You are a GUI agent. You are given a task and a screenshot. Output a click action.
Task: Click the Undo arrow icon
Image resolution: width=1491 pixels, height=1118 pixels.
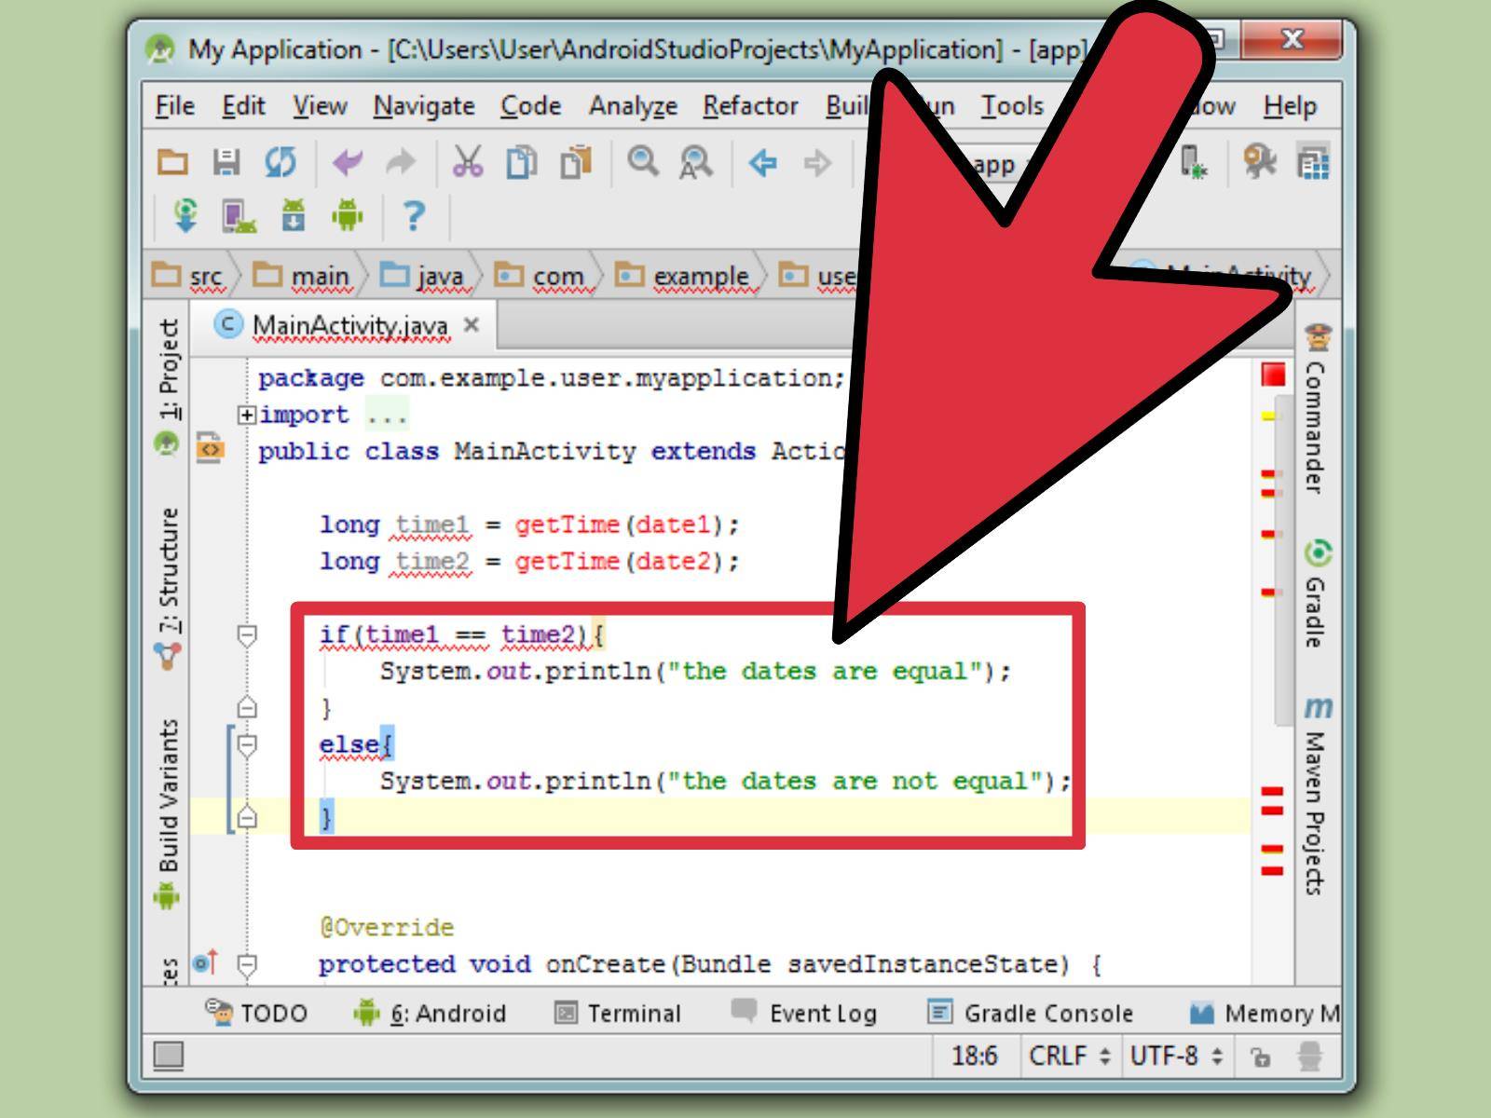tap(348, 163)
